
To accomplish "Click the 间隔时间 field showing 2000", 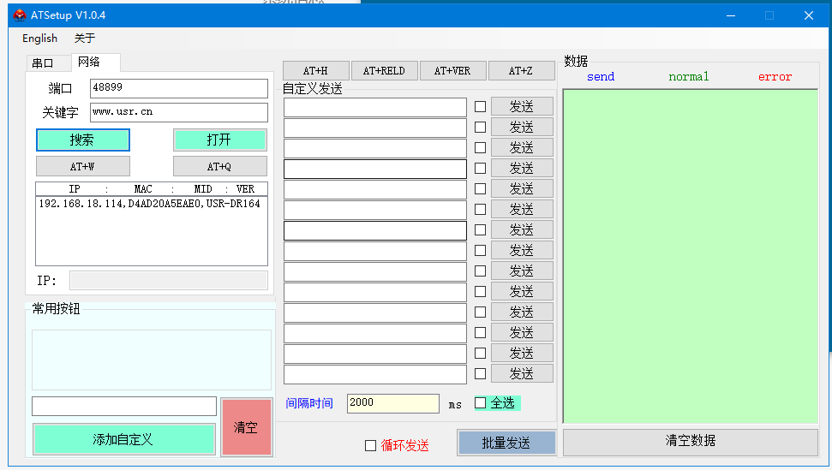I will (392, 403).
